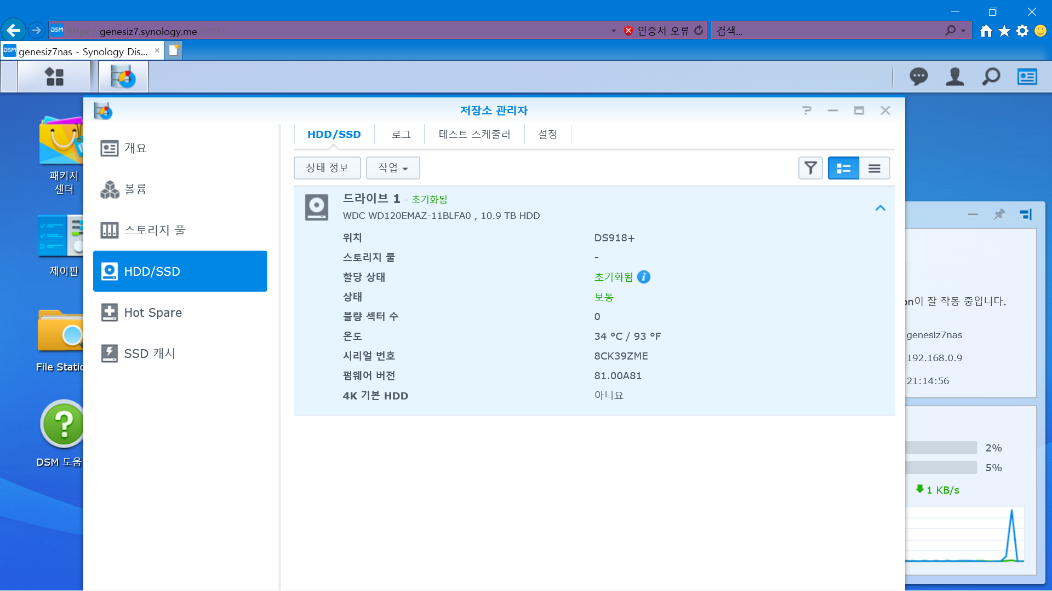Click the firmware version 81.00A81
This screenshot has height=591, width=1052.
pos(618,376)
